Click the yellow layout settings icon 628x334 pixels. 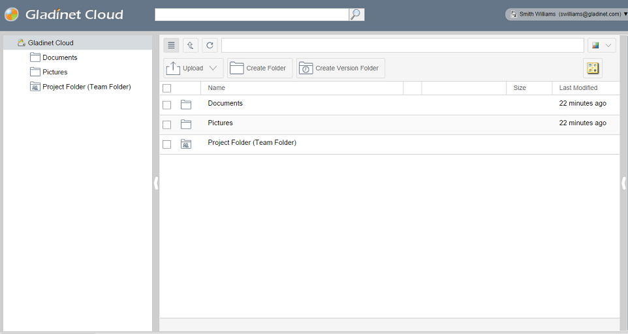[x=593, y=68]
